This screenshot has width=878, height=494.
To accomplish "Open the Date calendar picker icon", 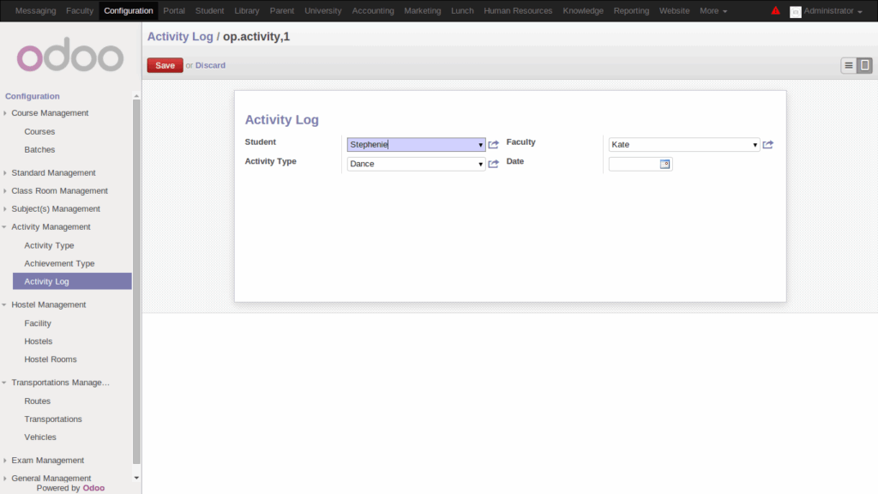I will pos(665,164).
